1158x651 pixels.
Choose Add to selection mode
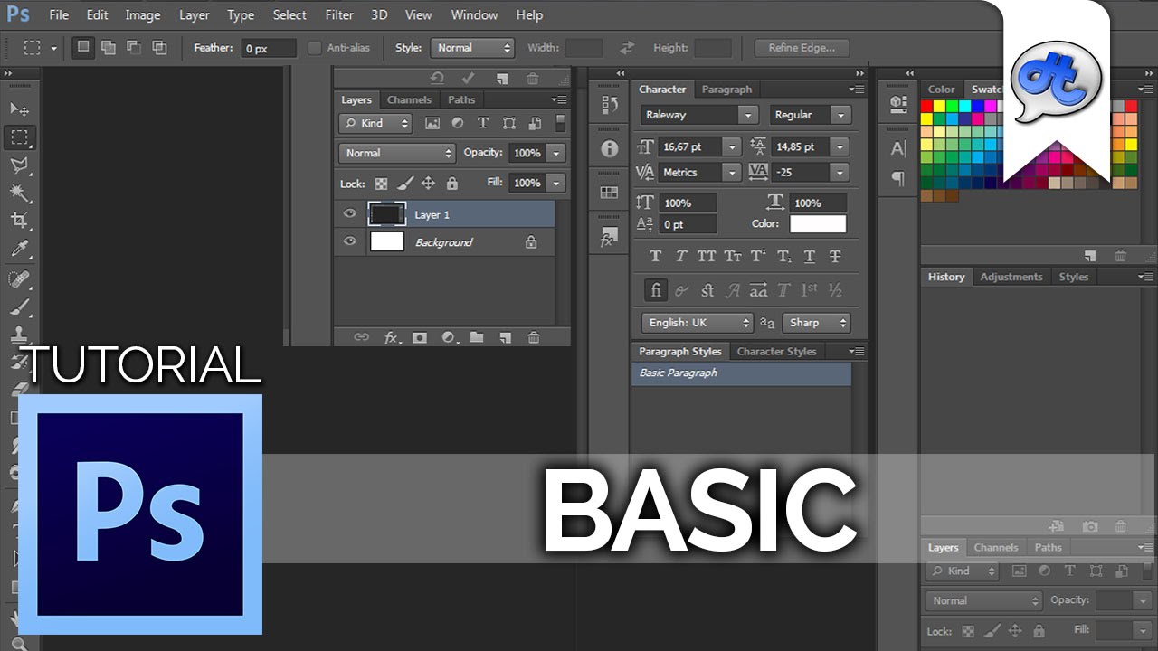click(x=109, y=48)
